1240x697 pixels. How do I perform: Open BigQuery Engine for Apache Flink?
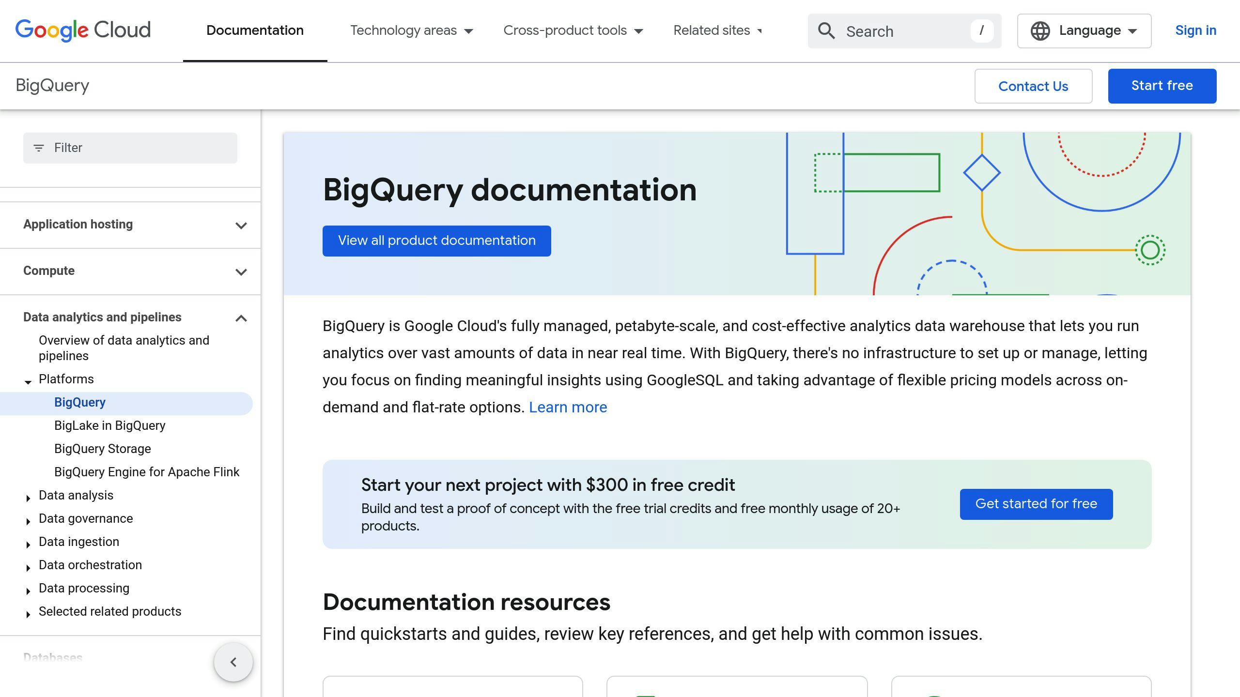point(147,472)
